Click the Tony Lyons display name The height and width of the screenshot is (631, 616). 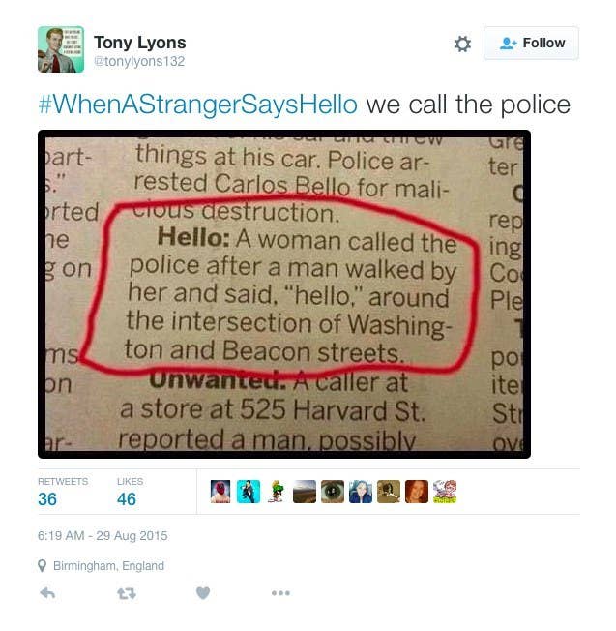[140, 43]
